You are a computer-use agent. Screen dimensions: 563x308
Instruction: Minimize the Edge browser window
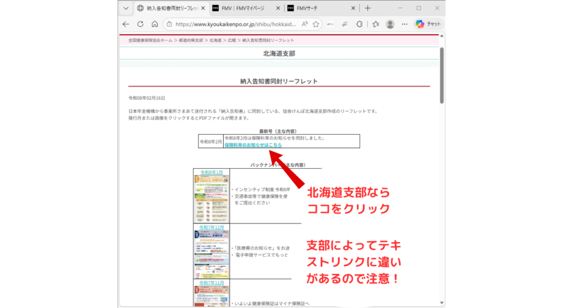pyautogui.click(x=400, y=8)
